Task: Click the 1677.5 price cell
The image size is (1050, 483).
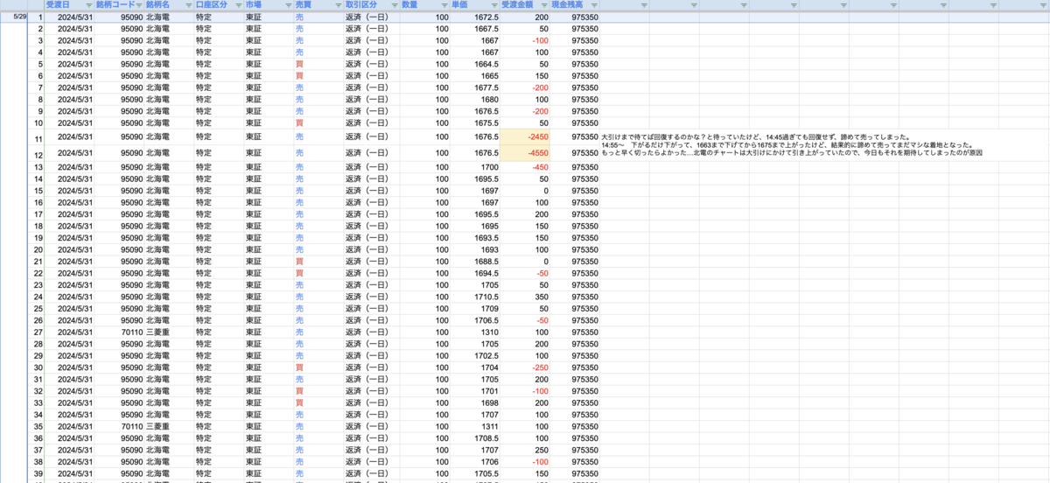Action: tap(475, 87)
